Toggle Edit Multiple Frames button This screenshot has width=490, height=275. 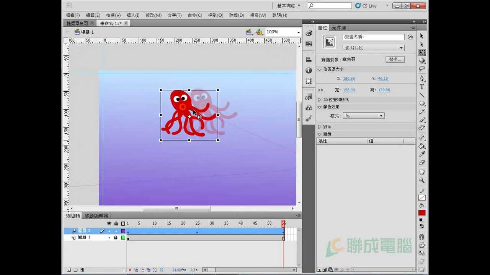pyautogui.click(x=149, y=270)
